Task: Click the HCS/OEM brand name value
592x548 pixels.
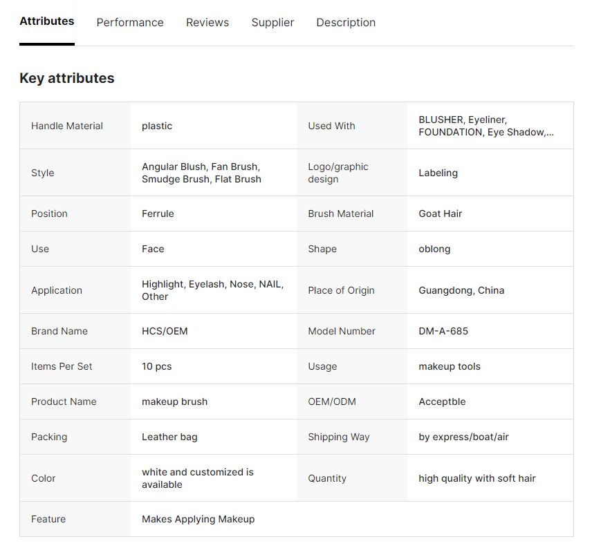Action: point(165,331)
